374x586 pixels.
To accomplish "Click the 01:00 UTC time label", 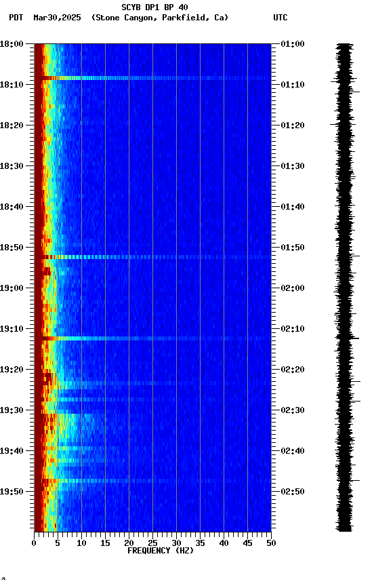I will [293, 44].
